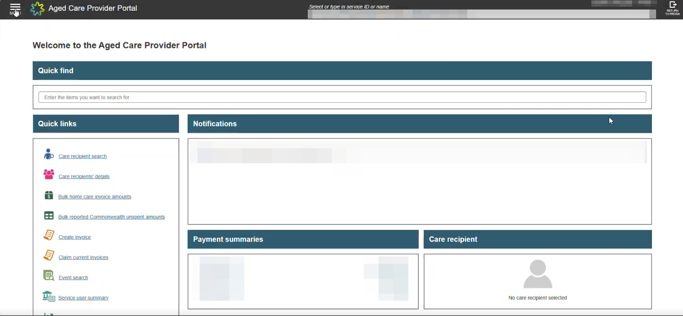
Task: Follow the Create invoice link
Action: pos(75,237)
